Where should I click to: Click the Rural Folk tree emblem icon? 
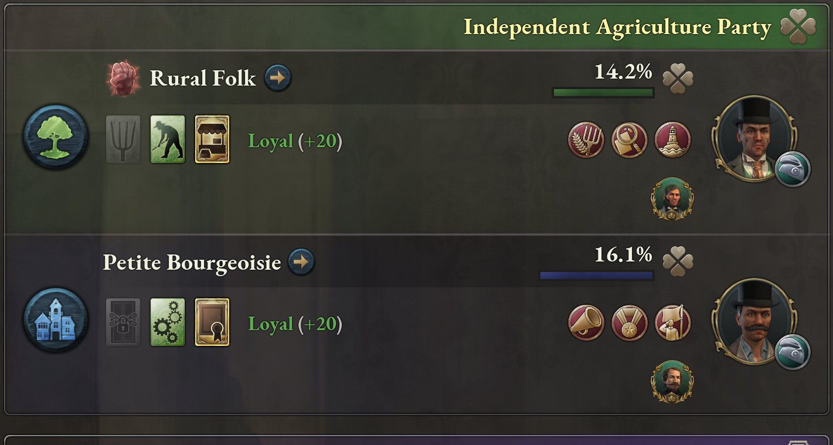56,137
